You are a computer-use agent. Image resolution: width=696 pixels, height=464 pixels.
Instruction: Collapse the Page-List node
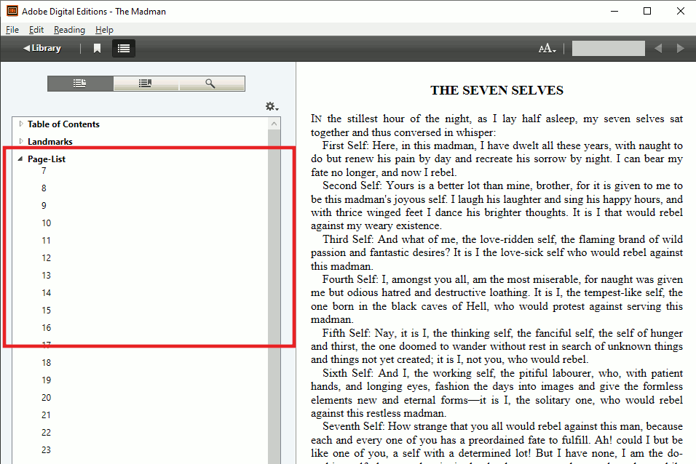click(x=20, y=159)
